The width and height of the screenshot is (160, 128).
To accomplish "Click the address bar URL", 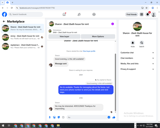I will pyautogui.click(x=37, y=8).
